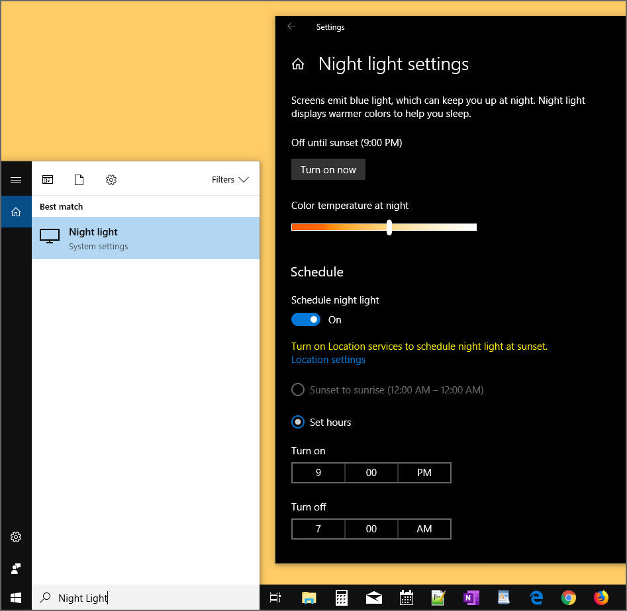Select the Settings gear filter in search
Viewport: 627px width, 611px height.
tap(111, 180)
